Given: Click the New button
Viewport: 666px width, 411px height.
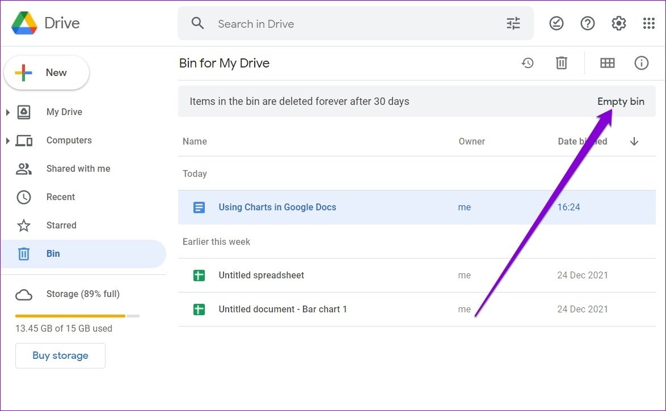Looking at the screenshot, I should [47, 73].
